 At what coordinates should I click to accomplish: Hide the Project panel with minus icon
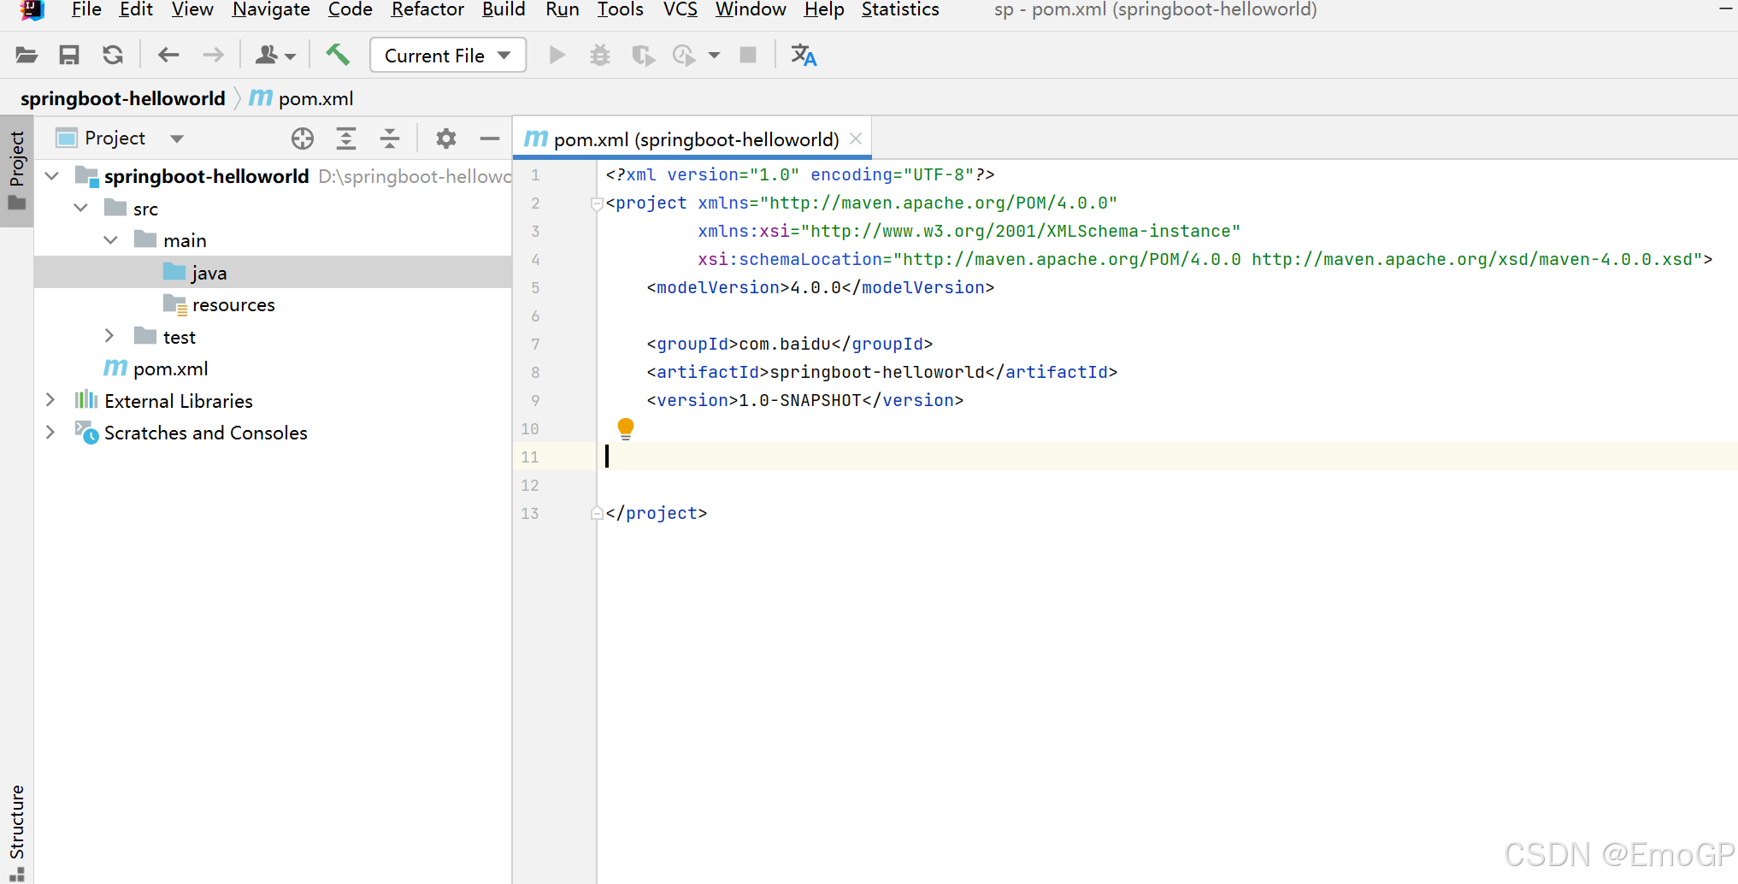tap(490, 138)
